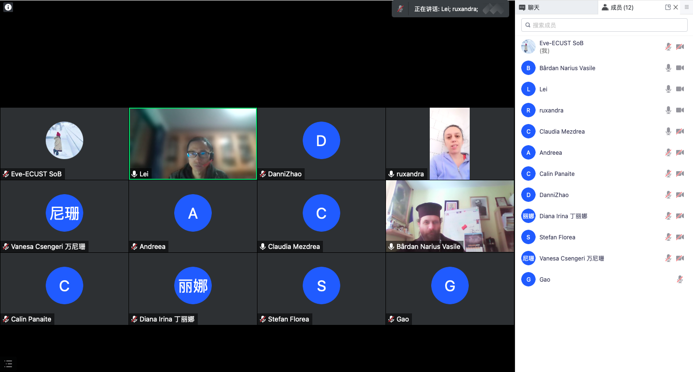This screenshot has height=372, width=693.
Task: Click Claudia Mezdrea's camera-off icon
Action: tap(680, 131)
